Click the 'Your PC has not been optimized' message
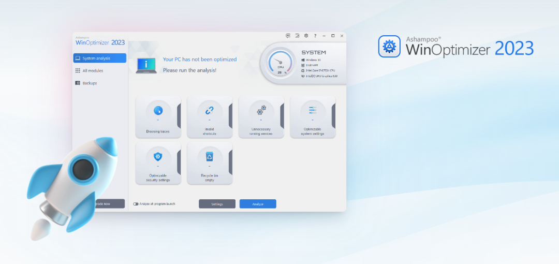Screen dimensions: 559x264 click(x=200, y=60)
